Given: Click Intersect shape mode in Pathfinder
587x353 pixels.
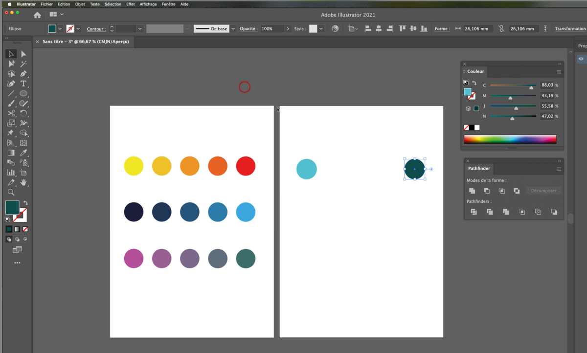Looking at the screenshot, I should pyautogui.click(x=501, y=191).
